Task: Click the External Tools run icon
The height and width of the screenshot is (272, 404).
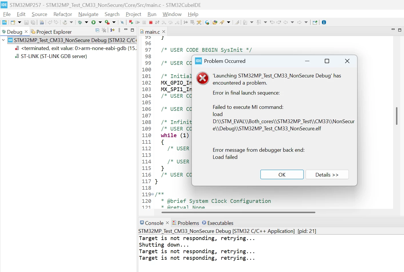Action: pyautogui.click(x=107, y=22)
